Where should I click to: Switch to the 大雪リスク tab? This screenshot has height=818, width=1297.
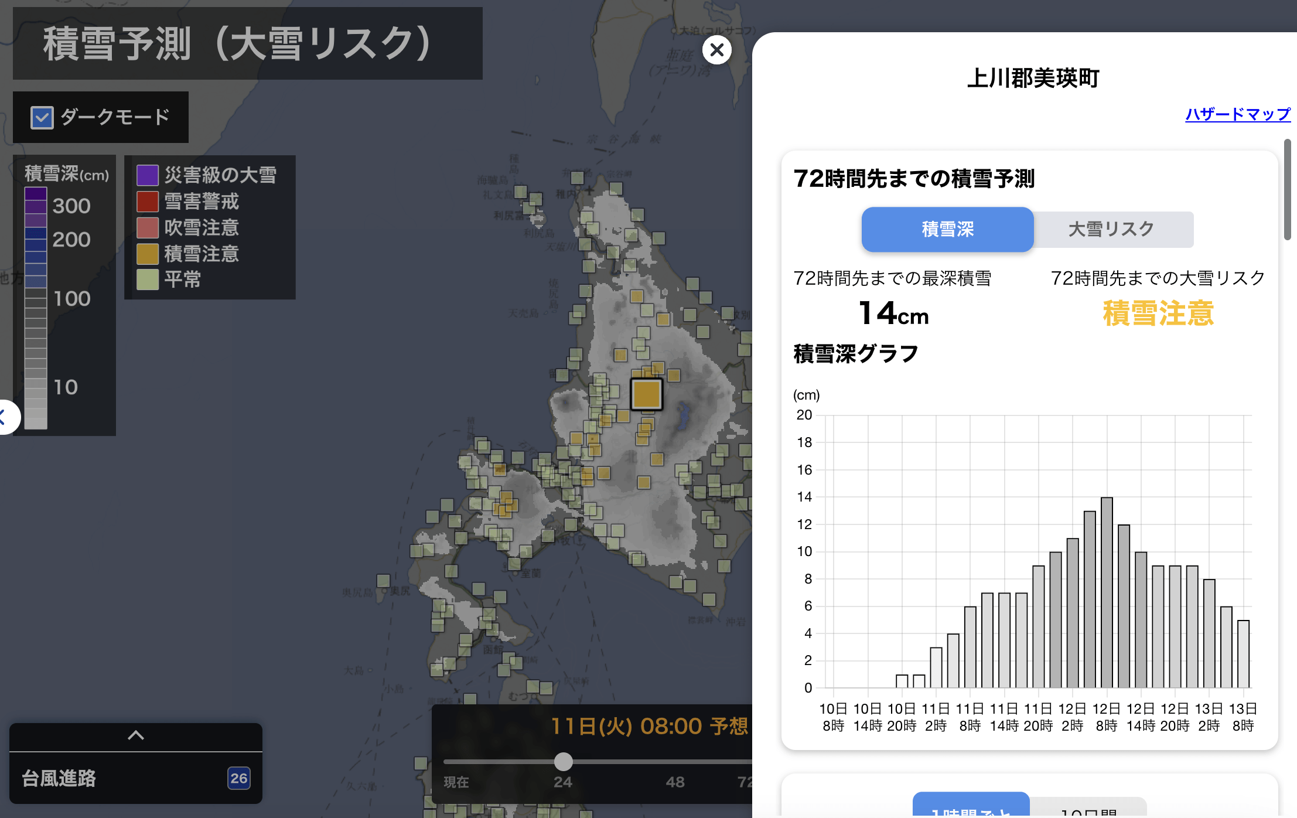click(1111, 230)
